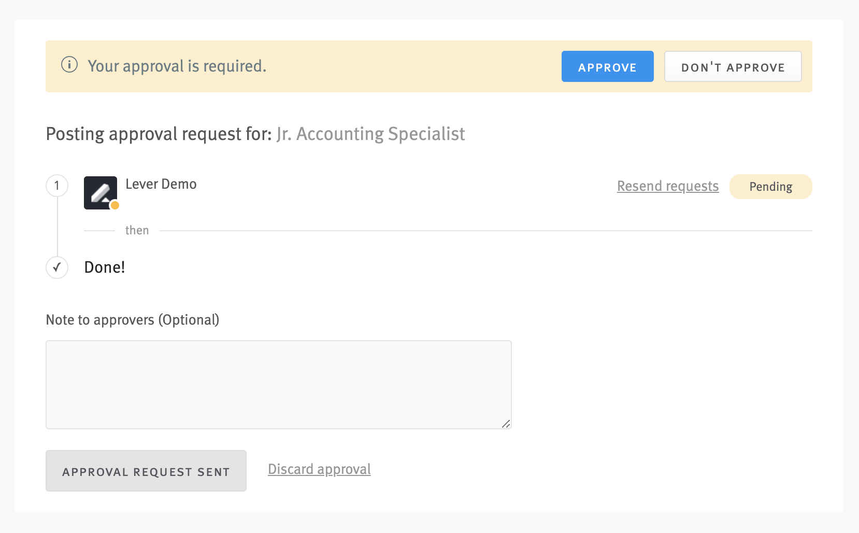Click the Don't Approve button
The width and height of the screenshot is (859, 533).
(x=733, y=66)
